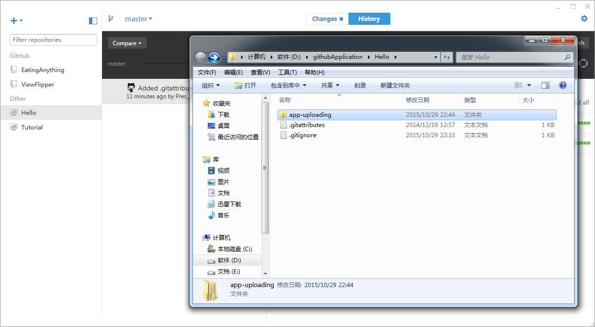Click 计算机 in the address bar

click(x=257, y=57)
